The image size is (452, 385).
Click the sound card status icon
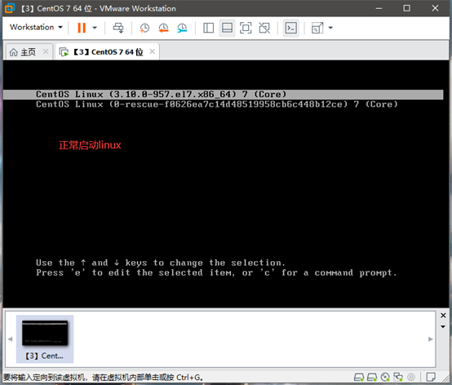[x=411, y=377]
